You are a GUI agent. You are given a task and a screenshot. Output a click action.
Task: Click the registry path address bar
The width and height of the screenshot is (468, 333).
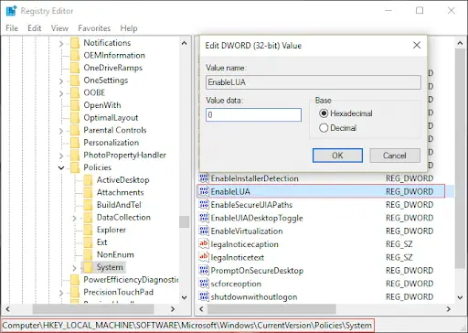click(x=187, y=326)
